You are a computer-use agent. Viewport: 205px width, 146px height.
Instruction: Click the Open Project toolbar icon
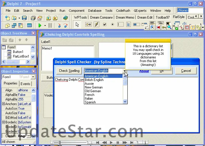(40, 18)
